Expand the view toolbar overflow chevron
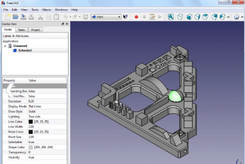The image size is (245, 164). click(x=228, y=17)
